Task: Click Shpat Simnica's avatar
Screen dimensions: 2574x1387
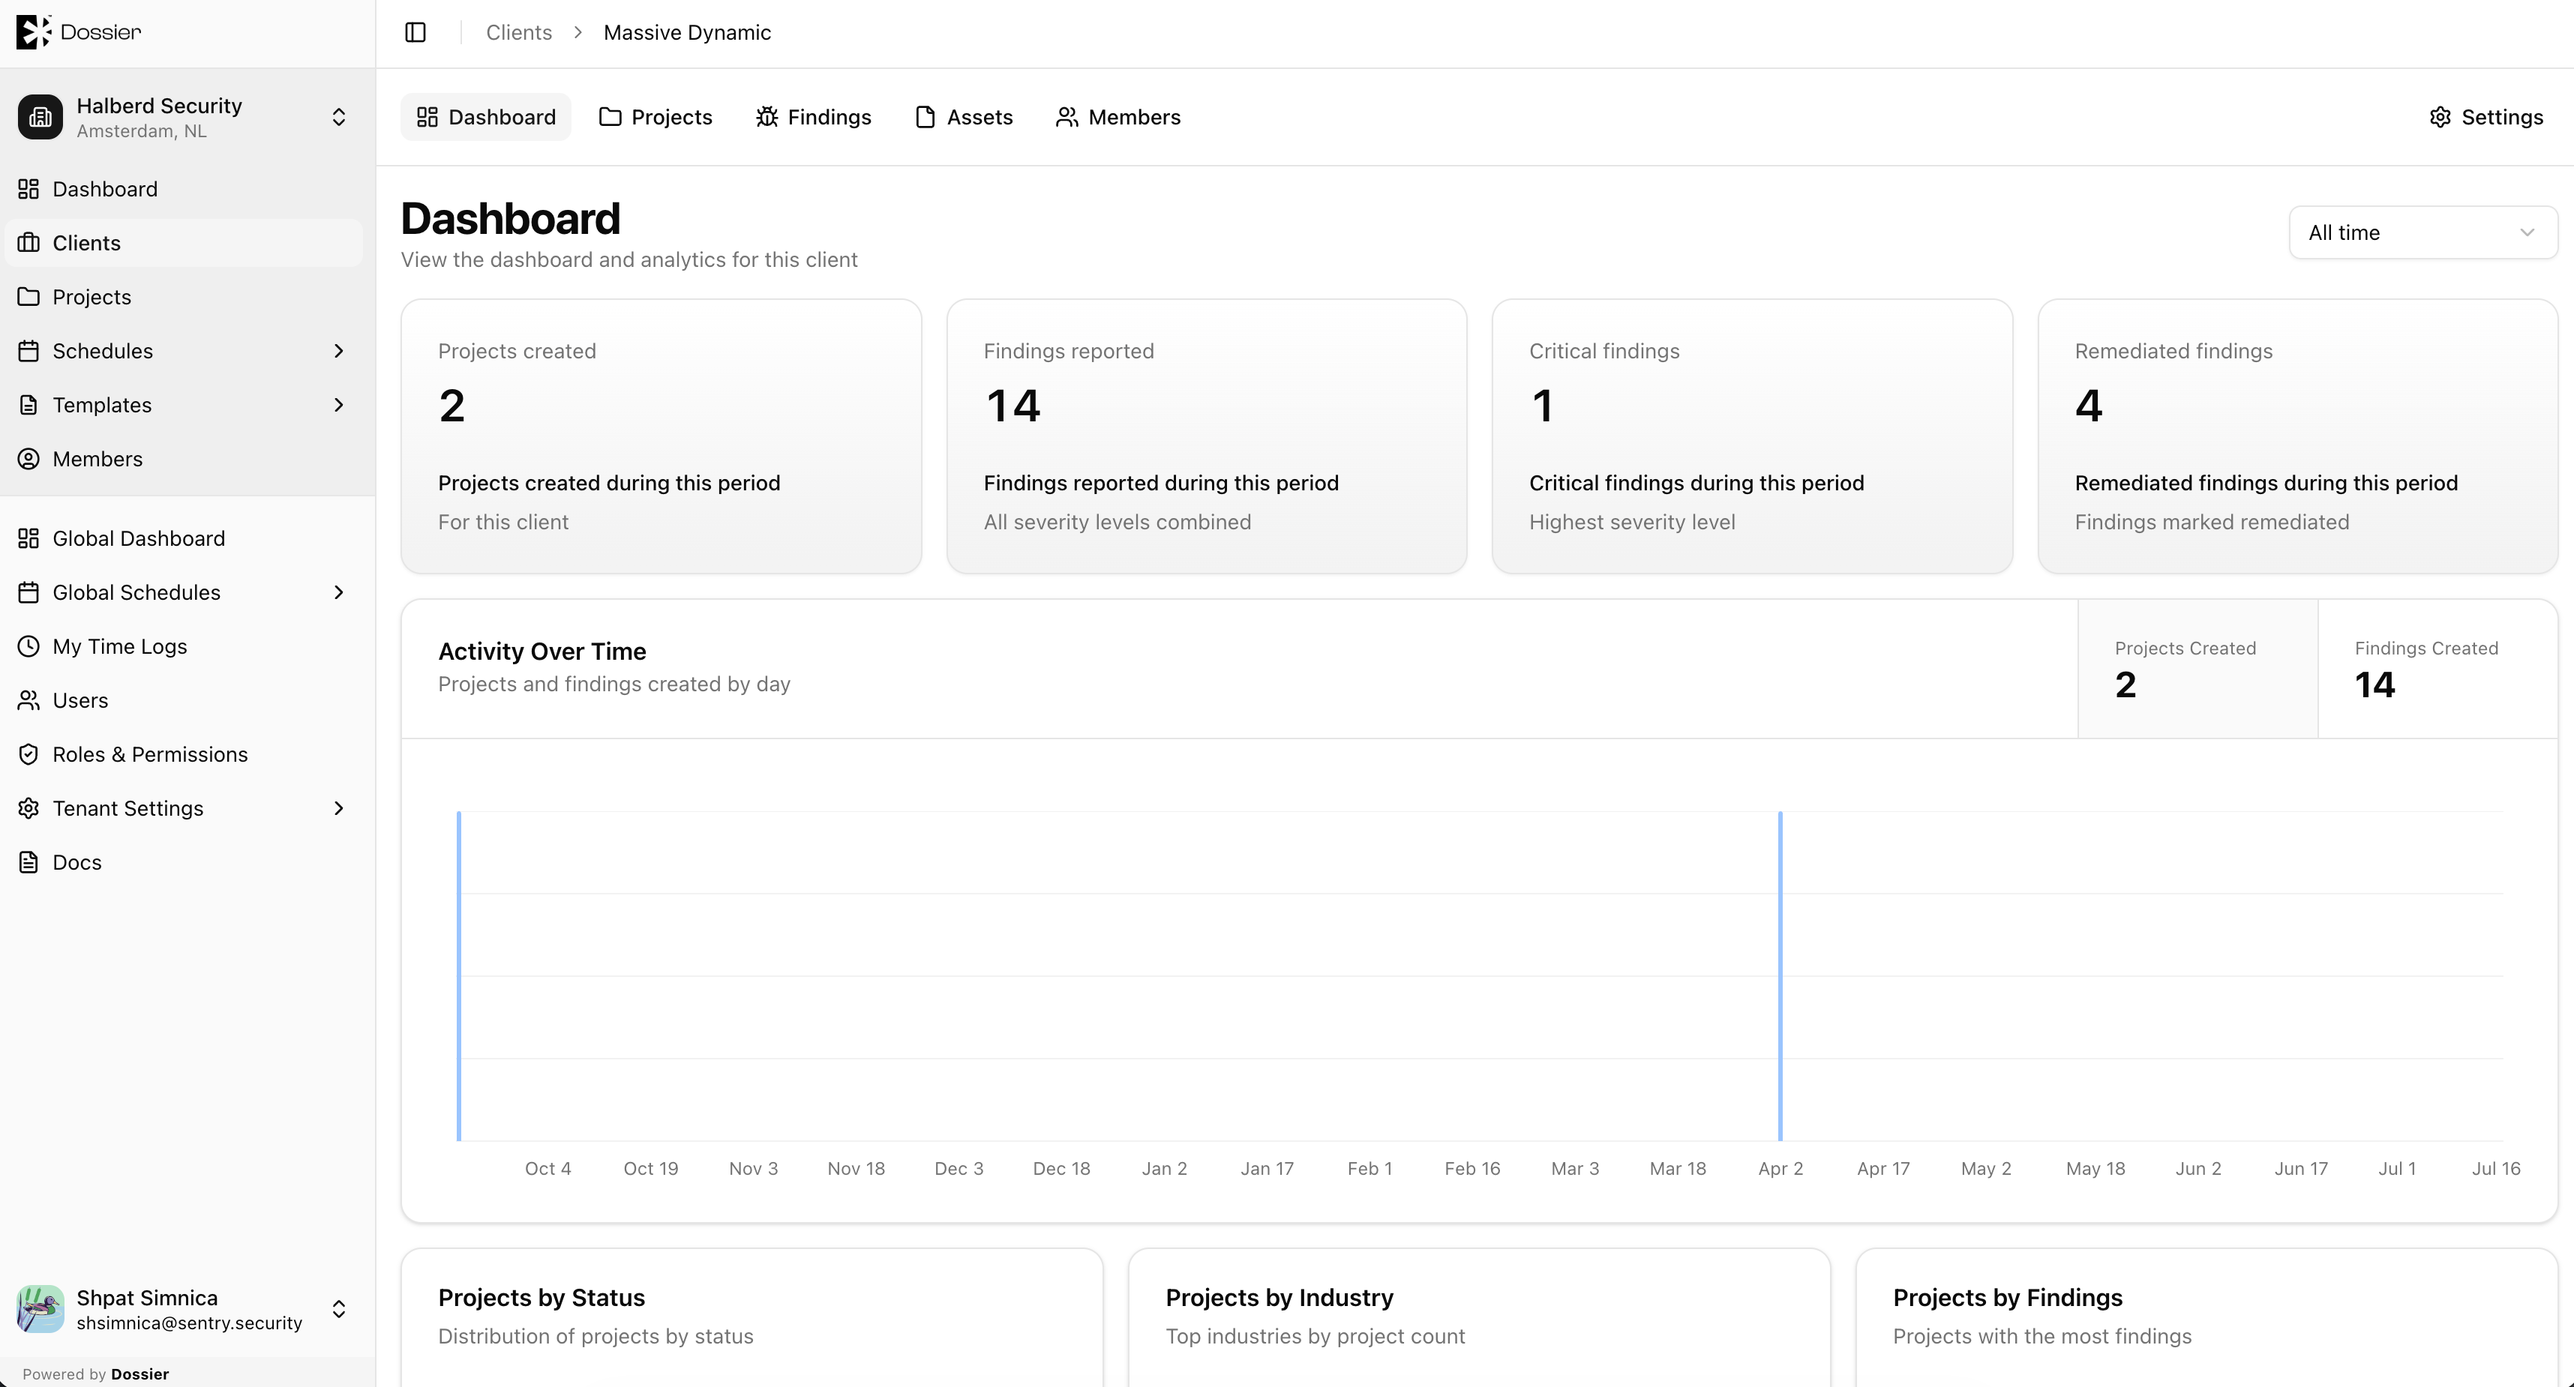Action: click(x=40, y=1309)
